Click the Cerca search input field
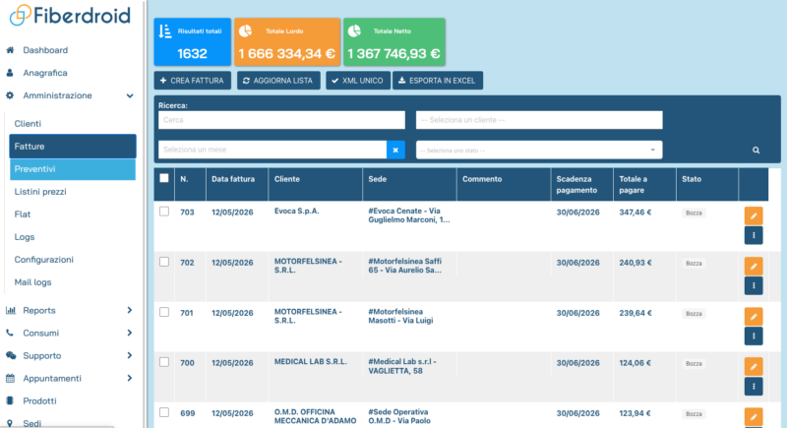787x428 pixels. (x=281, y=120)
